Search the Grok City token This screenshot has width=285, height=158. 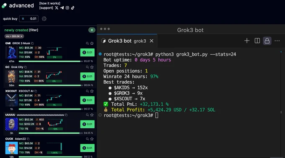tap(88, 67)
